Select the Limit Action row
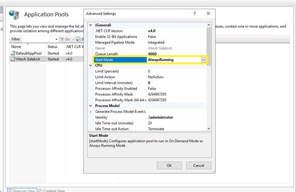The image size is (296, 192). [150, 77]
